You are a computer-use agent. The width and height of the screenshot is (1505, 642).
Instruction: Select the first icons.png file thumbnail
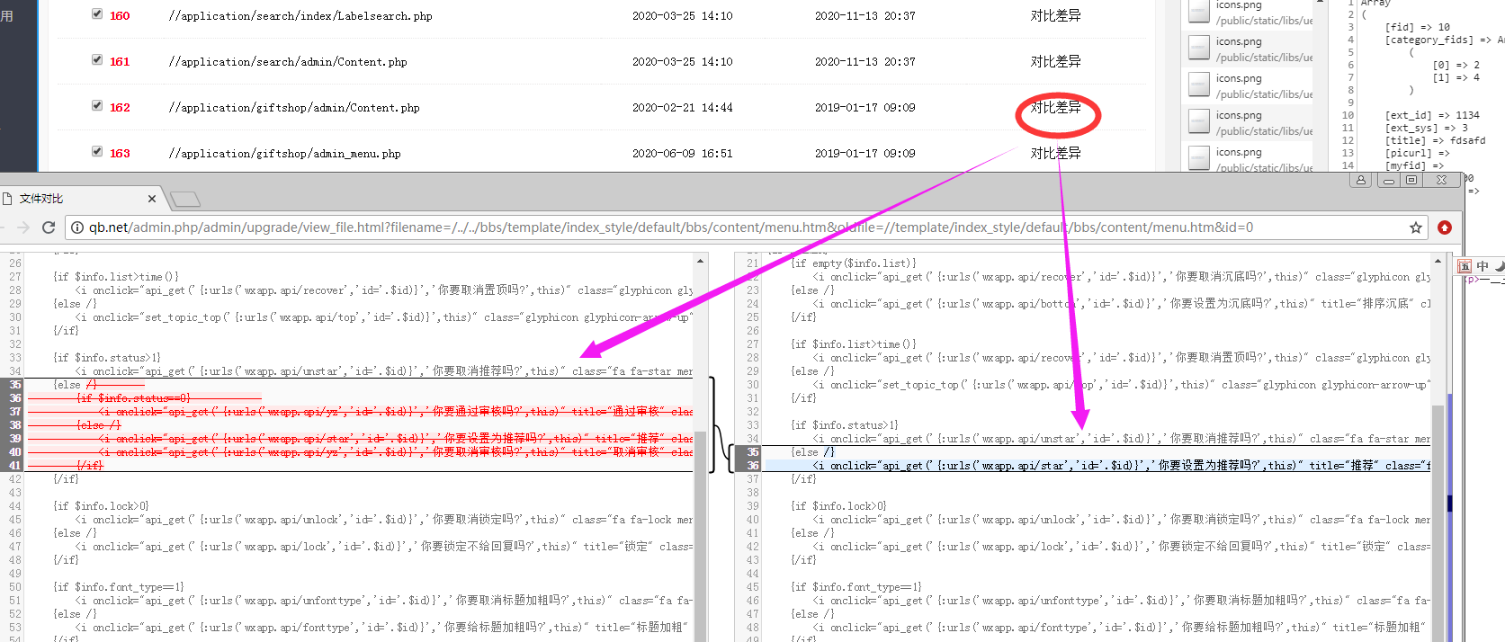click(1199, 11)
